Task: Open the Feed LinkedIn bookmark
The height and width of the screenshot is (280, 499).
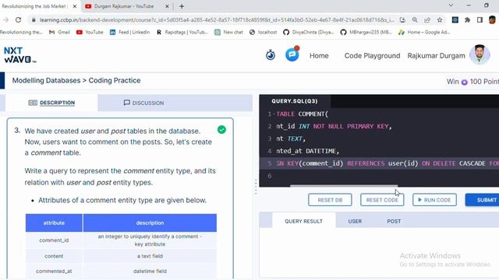Action: pos(129,32)
